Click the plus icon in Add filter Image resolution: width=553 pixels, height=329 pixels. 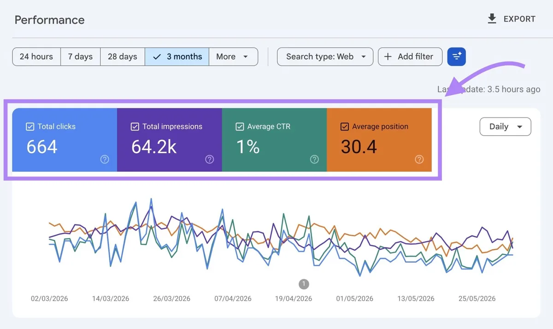pos(388,57)
